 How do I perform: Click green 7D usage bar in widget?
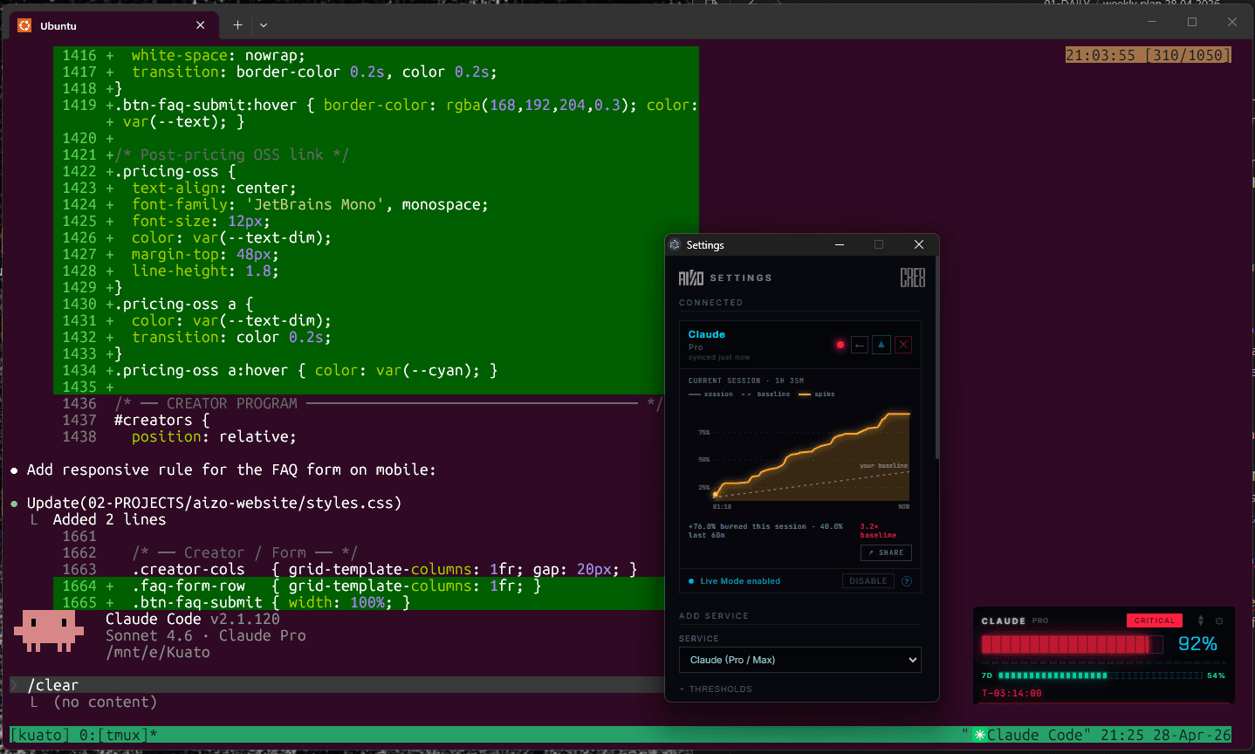(x=1101, y=675)
